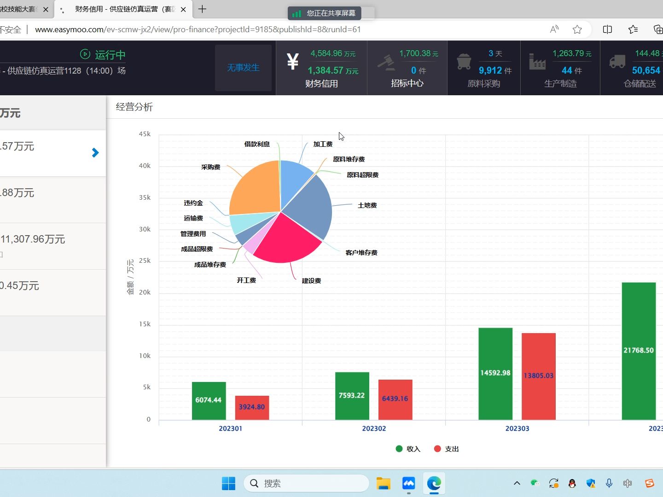The width and height of the screenshot is (663, 497).
Task: Click the browser read aloud icon
Action: [554, 29]
